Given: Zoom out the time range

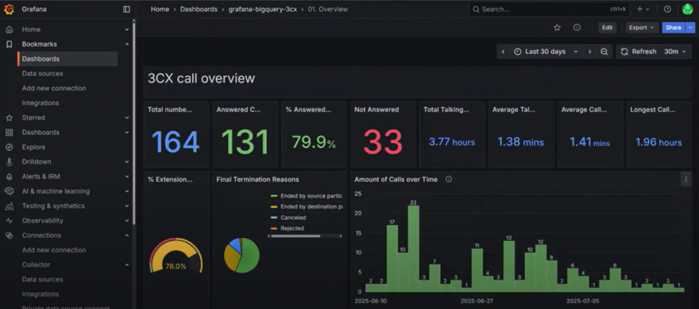Looking at the screenshot, I should point(604,52).
